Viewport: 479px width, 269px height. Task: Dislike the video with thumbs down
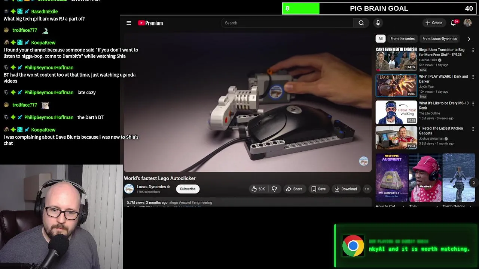coord(274,189)
